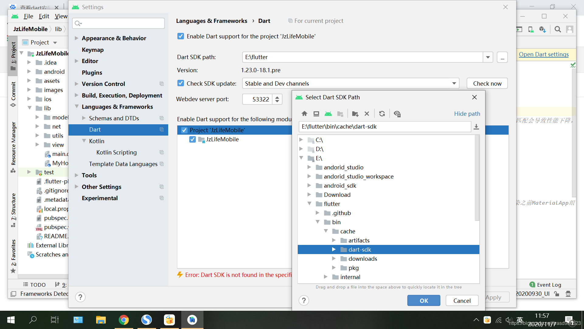Toggle show hidden files and directories icon
The image size is (584, 329).
coord(397,114)
